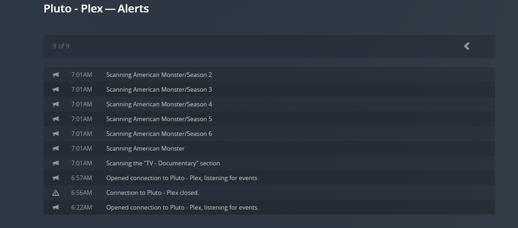Click megaphone icon for Season 2 scan
This screenshot has height=228, width=518.
pyautogui.click(x=56, y=75)
